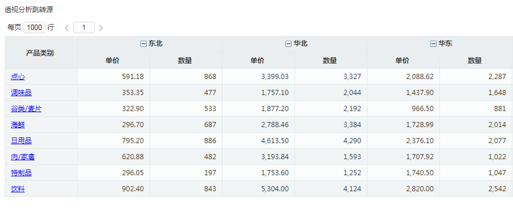This screenshot has width=513, height=217.
Task: Collapse the 华北 region column group
Action: [288, 44]
